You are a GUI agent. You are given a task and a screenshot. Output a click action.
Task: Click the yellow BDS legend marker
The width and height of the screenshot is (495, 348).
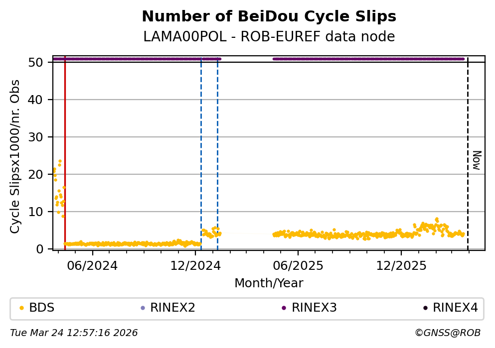pos(21,308)
